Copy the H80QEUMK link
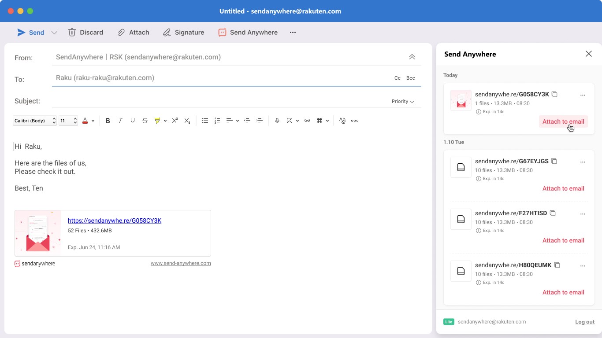Viewport: 602px width, 338px height. point(557,265)
